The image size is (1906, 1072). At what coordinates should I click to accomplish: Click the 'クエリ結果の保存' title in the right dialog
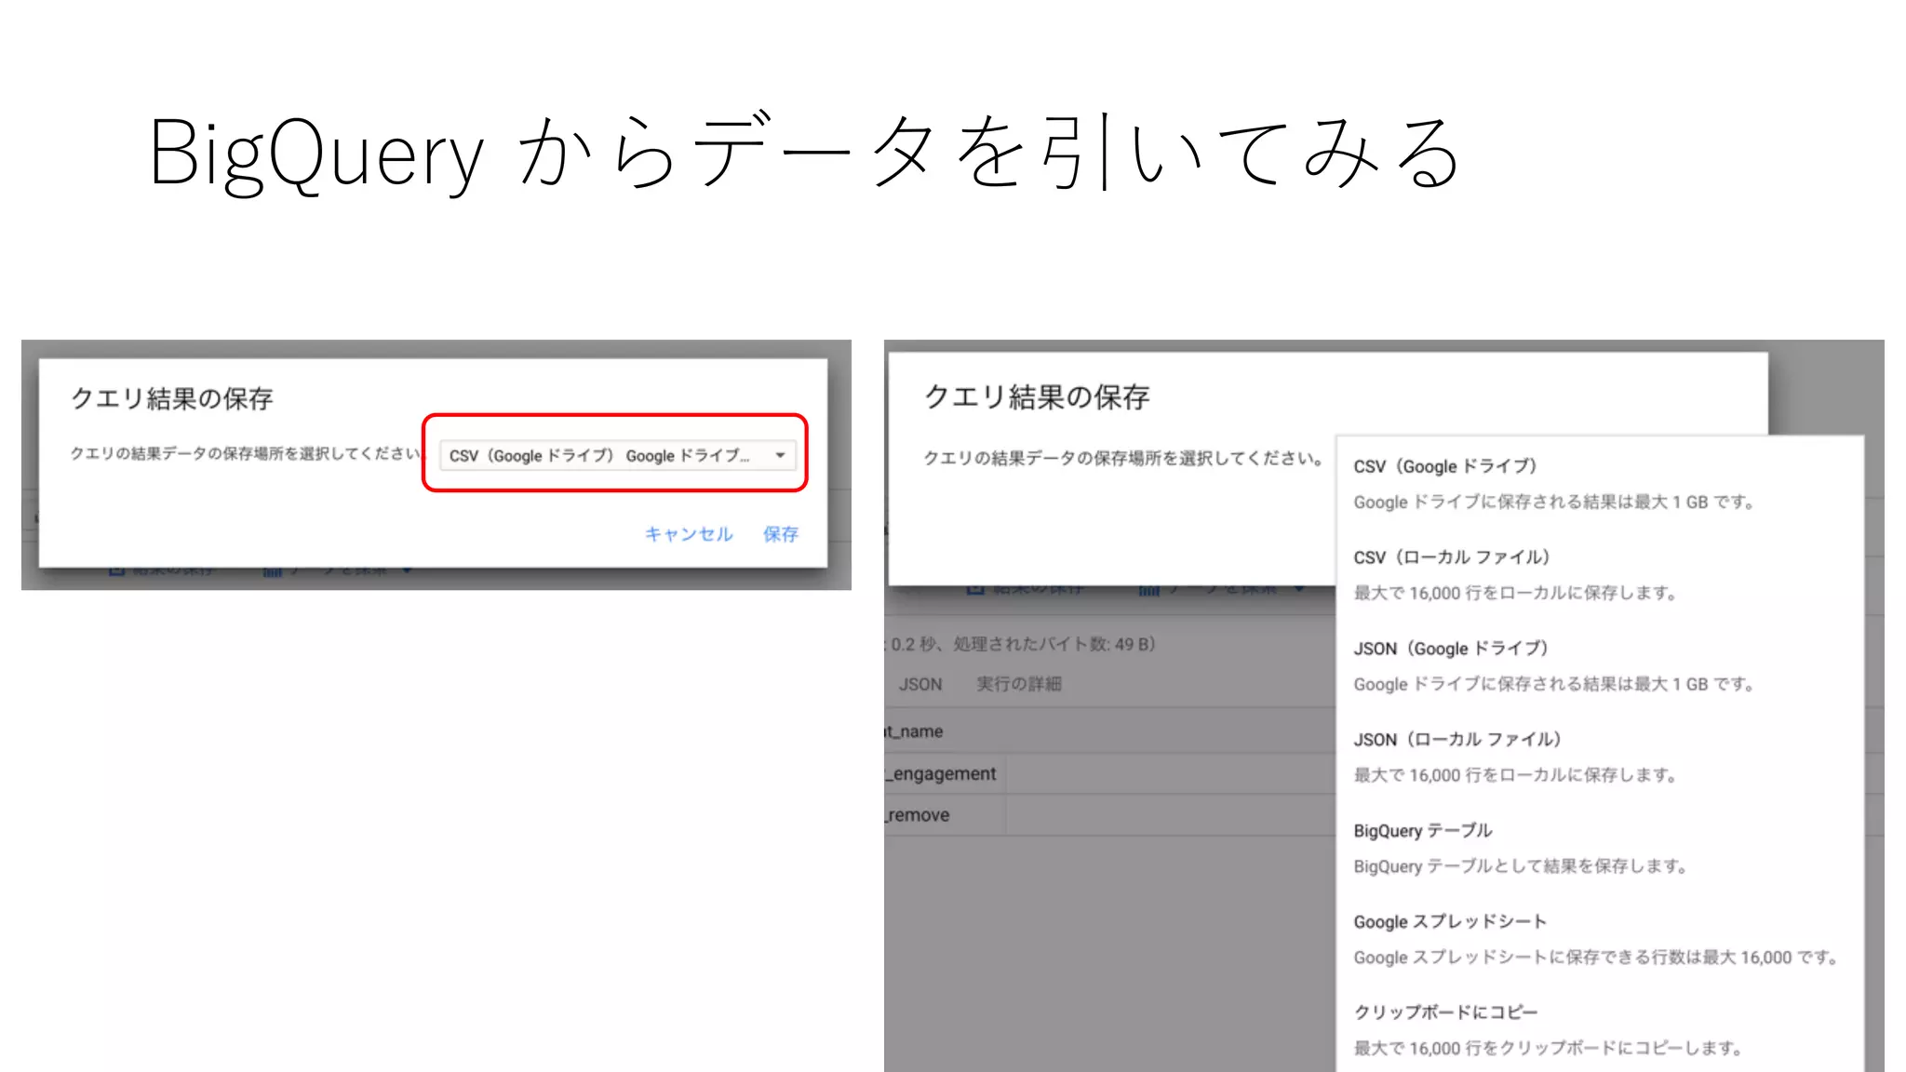1037,396
